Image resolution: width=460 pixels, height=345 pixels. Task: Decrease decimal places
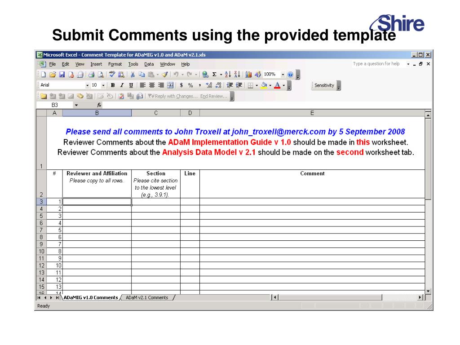[218, 85]
